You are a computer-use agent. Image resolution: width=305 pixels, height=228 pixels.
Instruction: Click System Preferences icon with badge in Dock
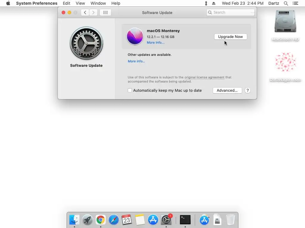[166, 220]
